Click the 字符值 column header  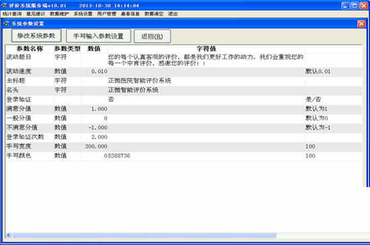(206, 49)
